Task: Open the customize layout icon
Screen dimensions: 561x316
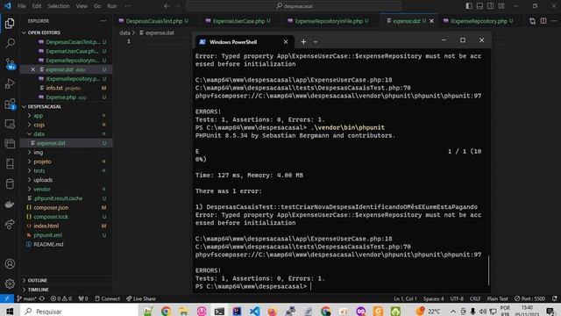Action: (501, 6)
